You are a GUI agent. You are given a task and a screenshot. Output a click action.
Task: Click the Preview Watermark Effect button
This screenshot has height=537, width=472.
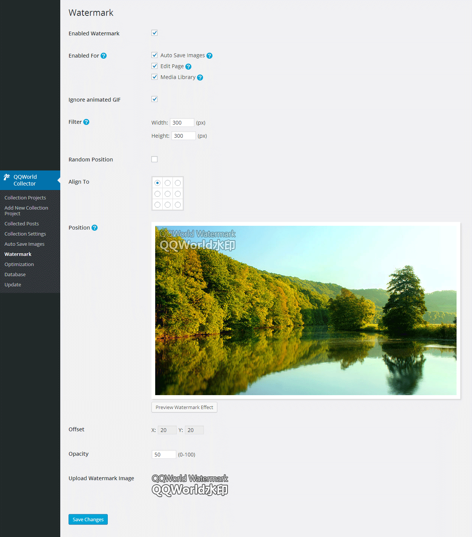184,407
